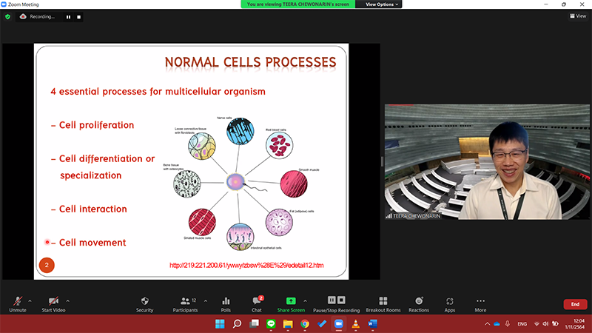Switch to Zoom in the taskbar
592x333 pixels.
tap(339, 324)
